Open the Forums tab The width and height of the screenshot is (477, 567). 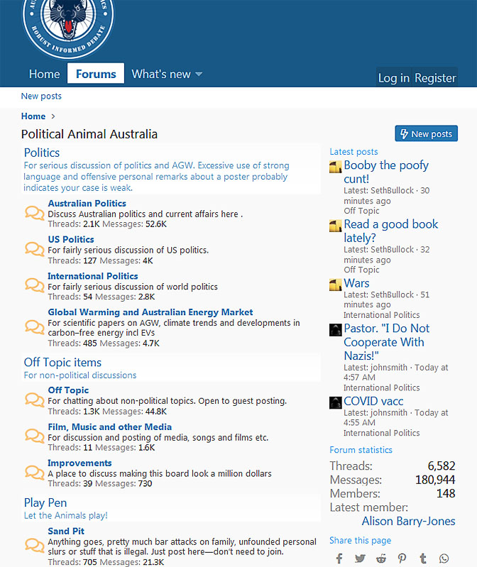[x=96, y=74]
